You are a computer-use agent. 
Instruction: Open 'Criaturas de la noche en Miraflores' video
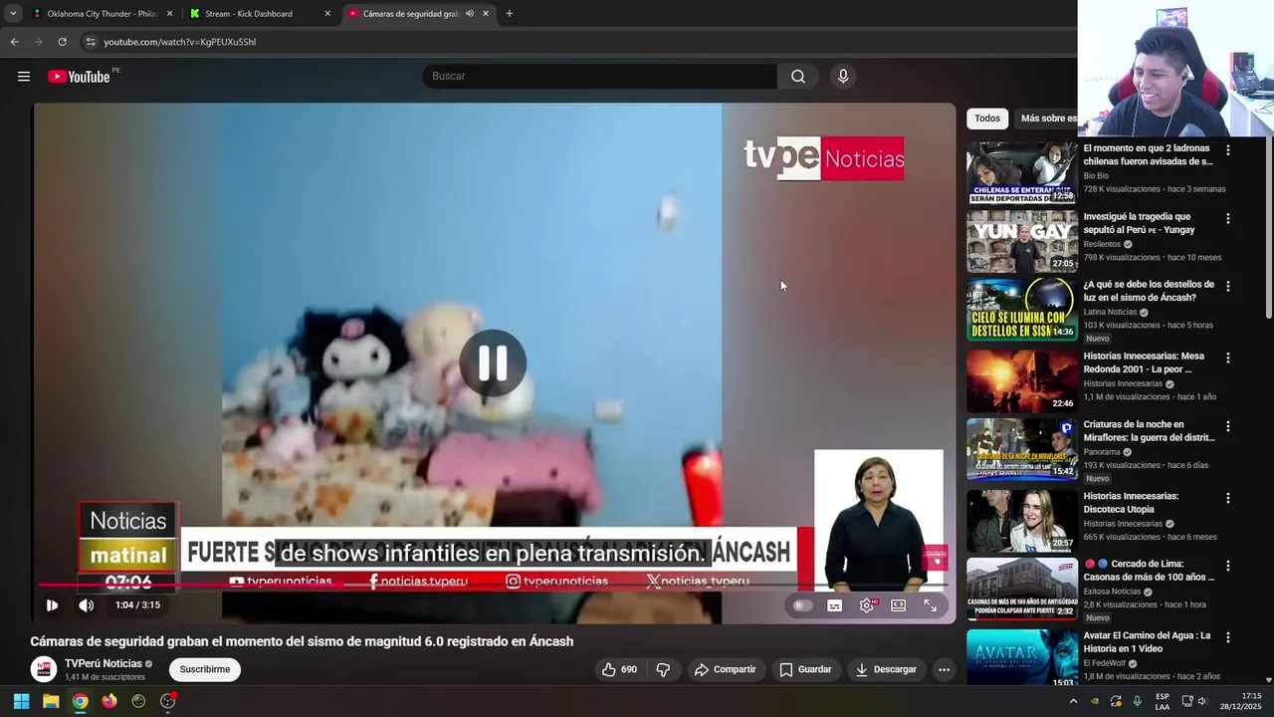(x=1149, y=430)
